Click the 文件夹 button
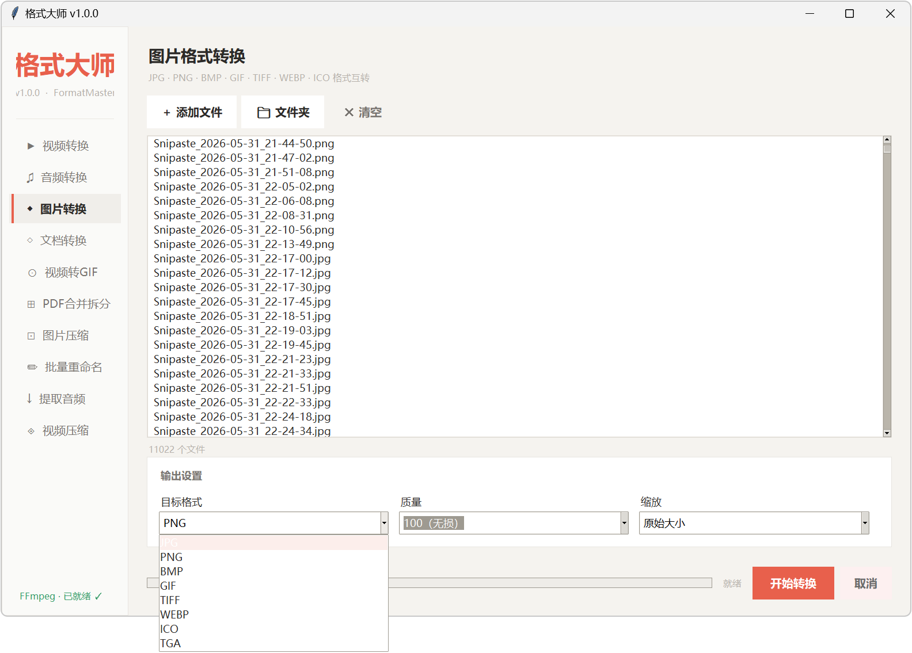The height and width of the screenshot is (653, 912). [x=283, y=112]
